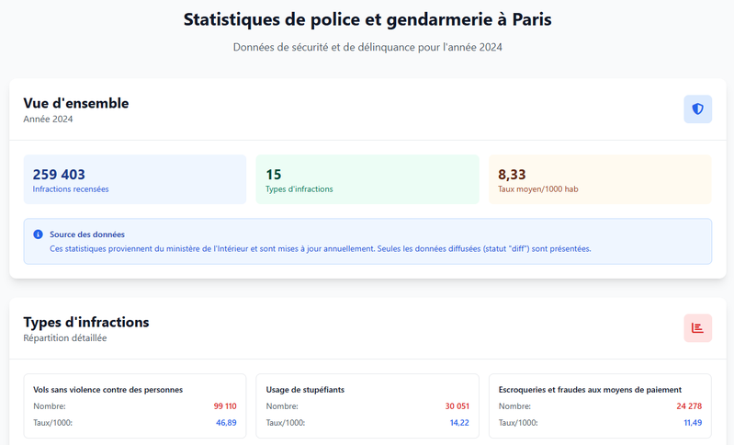Click the 14,22 rate for stupéfiants
The image size is (734, 445).
[x=458, y=423]
